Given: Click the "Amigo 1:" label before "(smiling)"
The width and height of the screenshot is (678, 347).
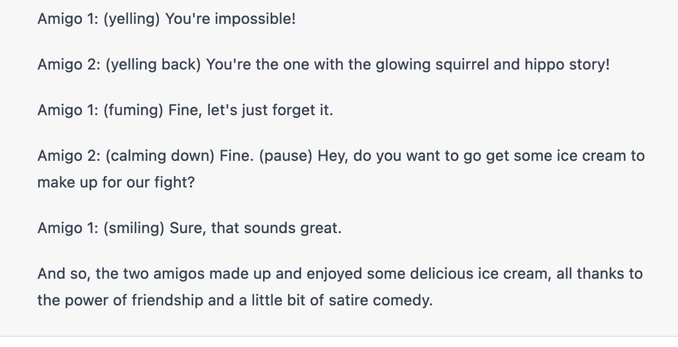Looking at the screenshot, I should pos(68,228).
